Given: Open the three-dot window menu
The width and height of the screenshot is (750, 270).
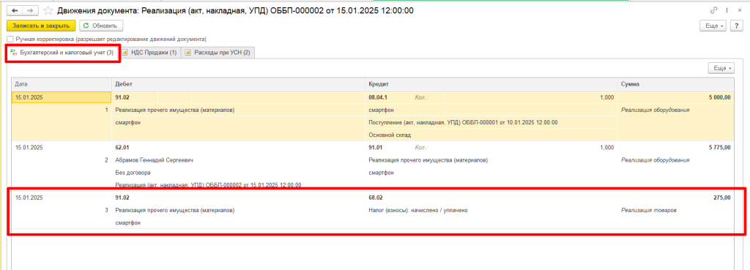Looking at the screenshot, I should [727, 10].
